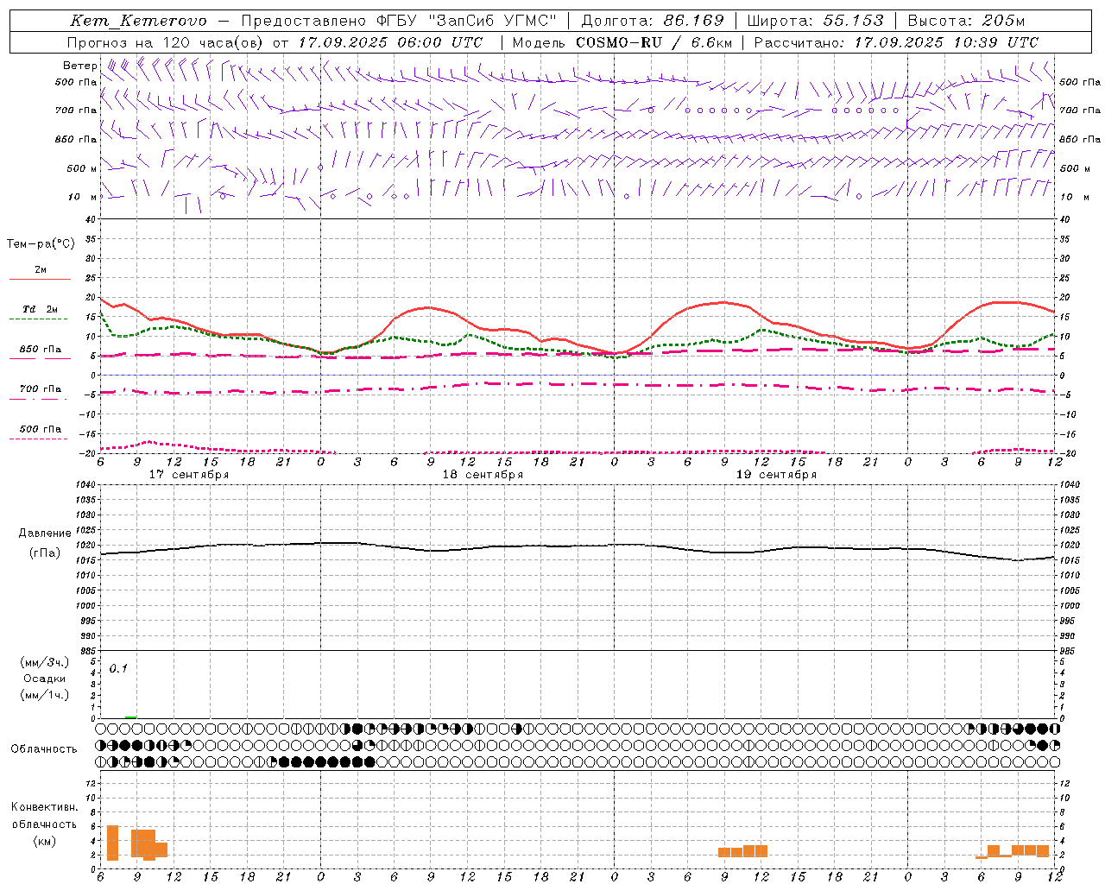
Task: Click the Высота: 205м value
Action: point(966,21)
